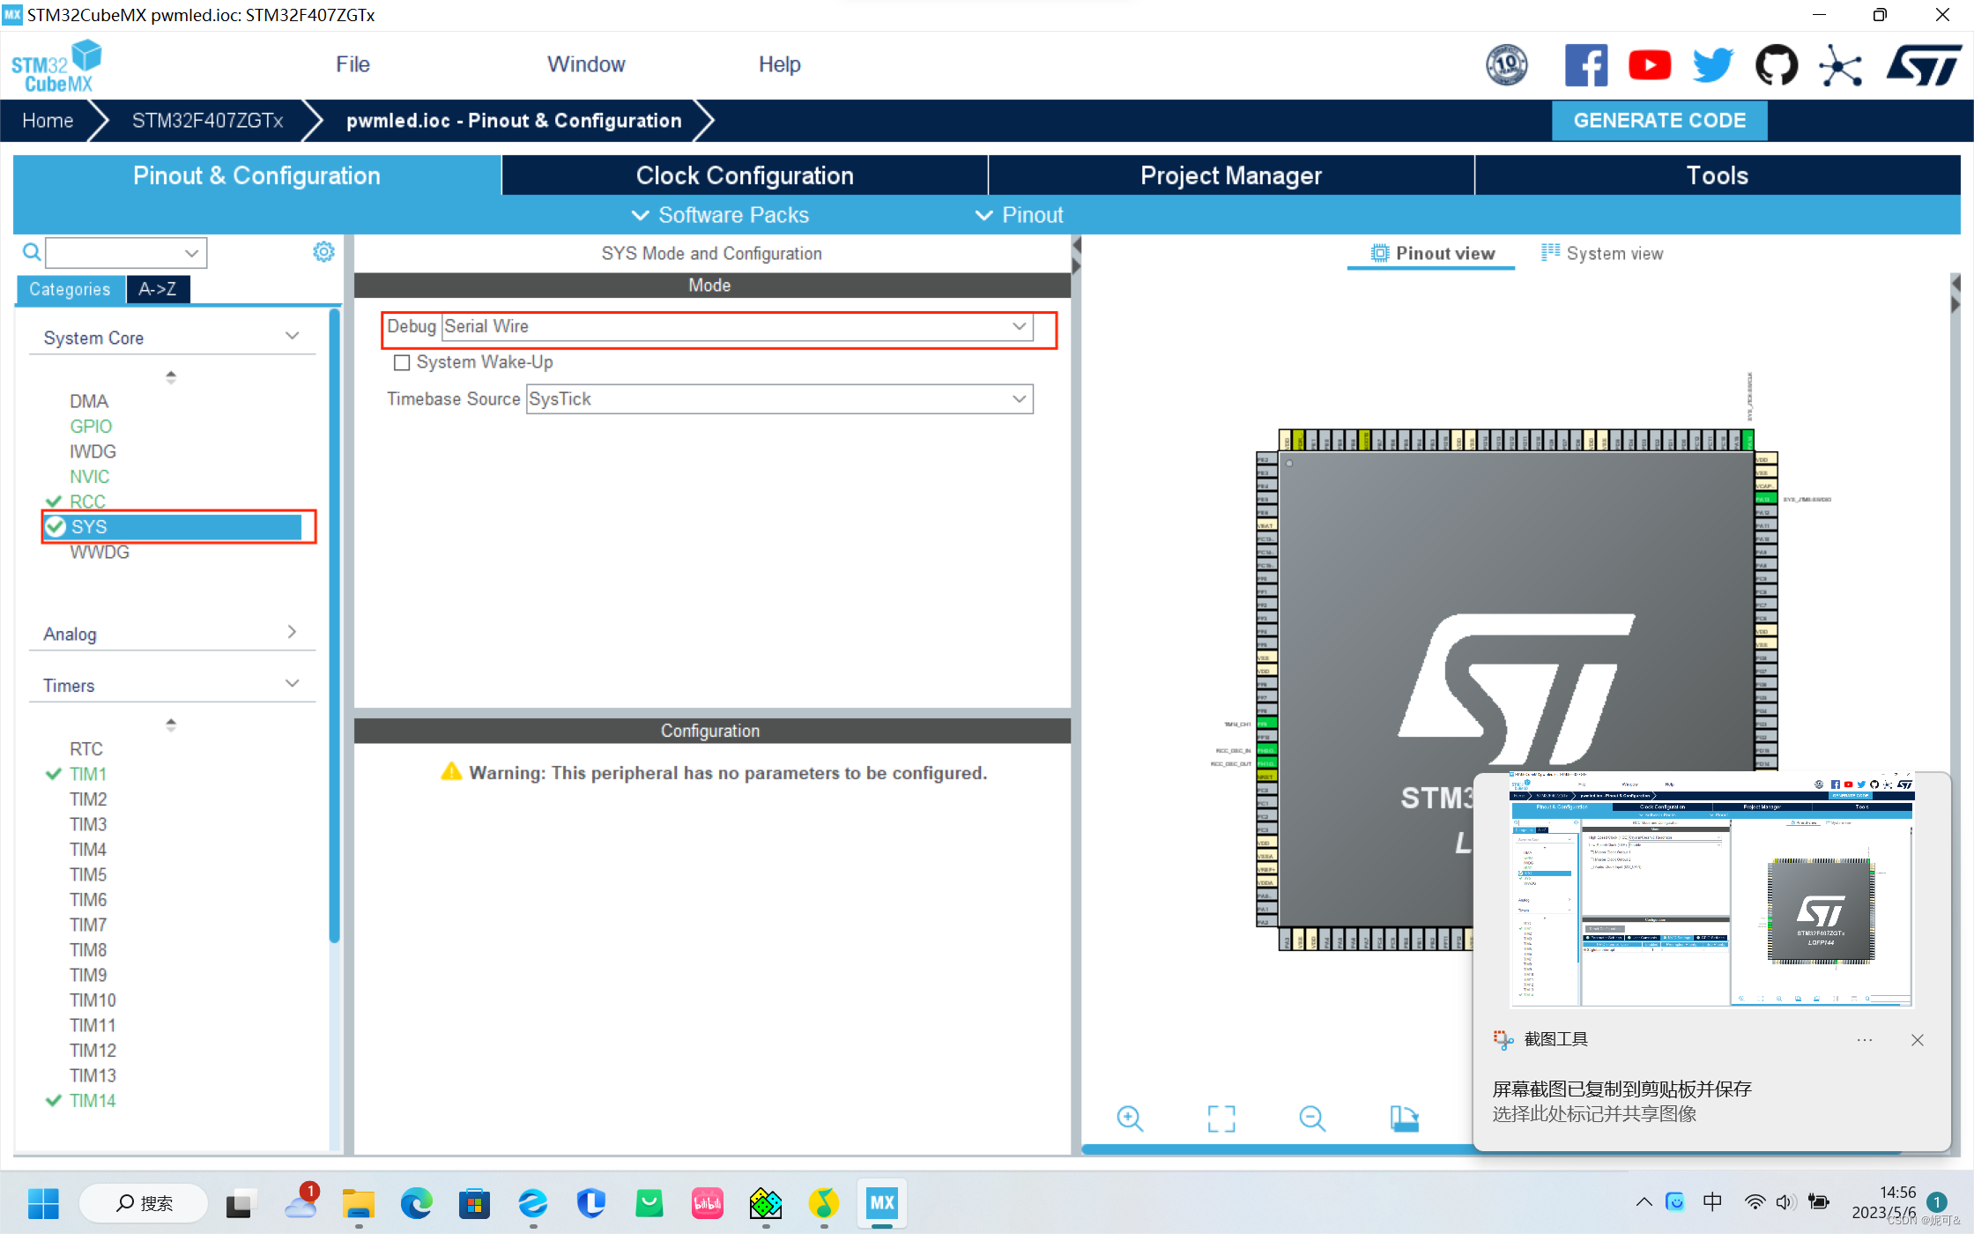Select the Categories tab
This screenshot has width=1974, height=1234.
click(x=70, y=289)
